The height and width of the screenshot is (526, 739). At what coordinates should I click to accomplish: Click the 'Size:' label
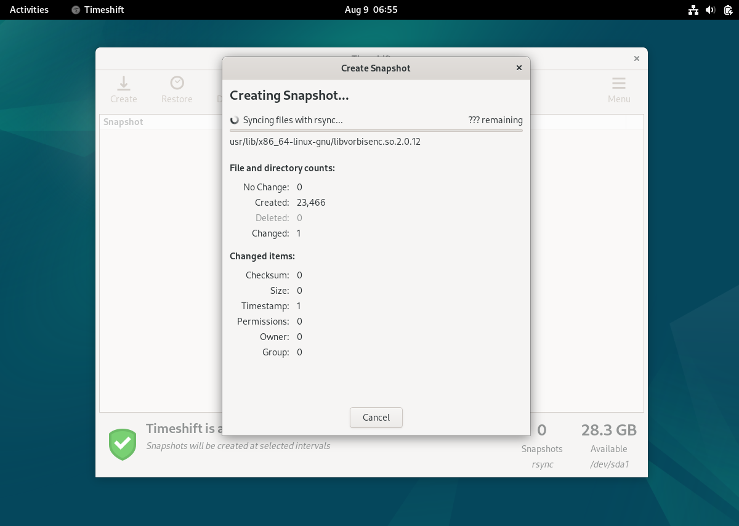(x=280, y=291)
